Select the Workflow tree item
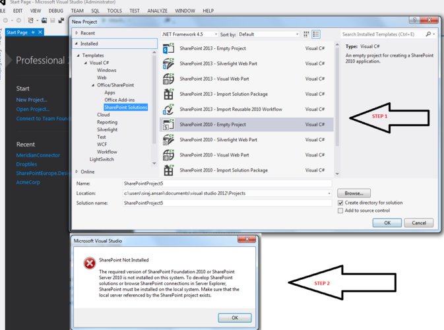This screenshot has height=330, width=444. (107, 152)
